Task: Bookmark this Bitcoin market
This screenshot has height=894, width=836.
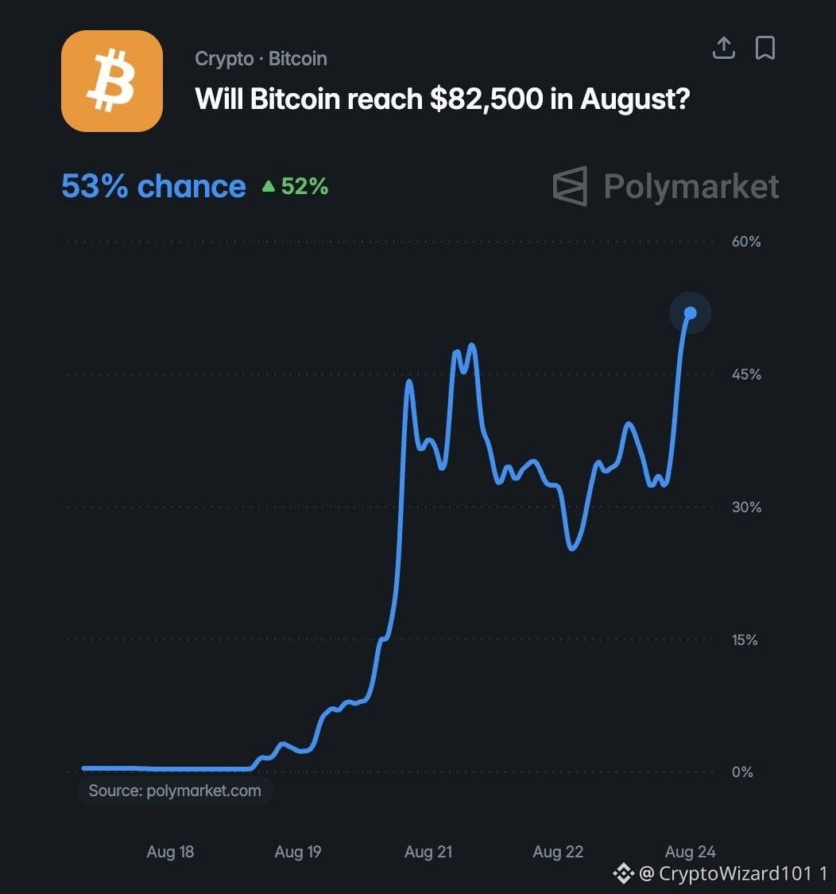Action: tap(764, 48)
